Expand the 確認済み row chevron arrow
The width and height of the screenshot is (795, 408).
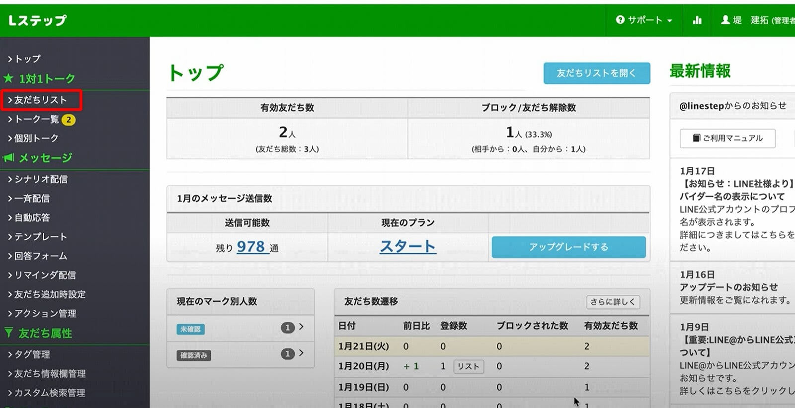(301, 353)
